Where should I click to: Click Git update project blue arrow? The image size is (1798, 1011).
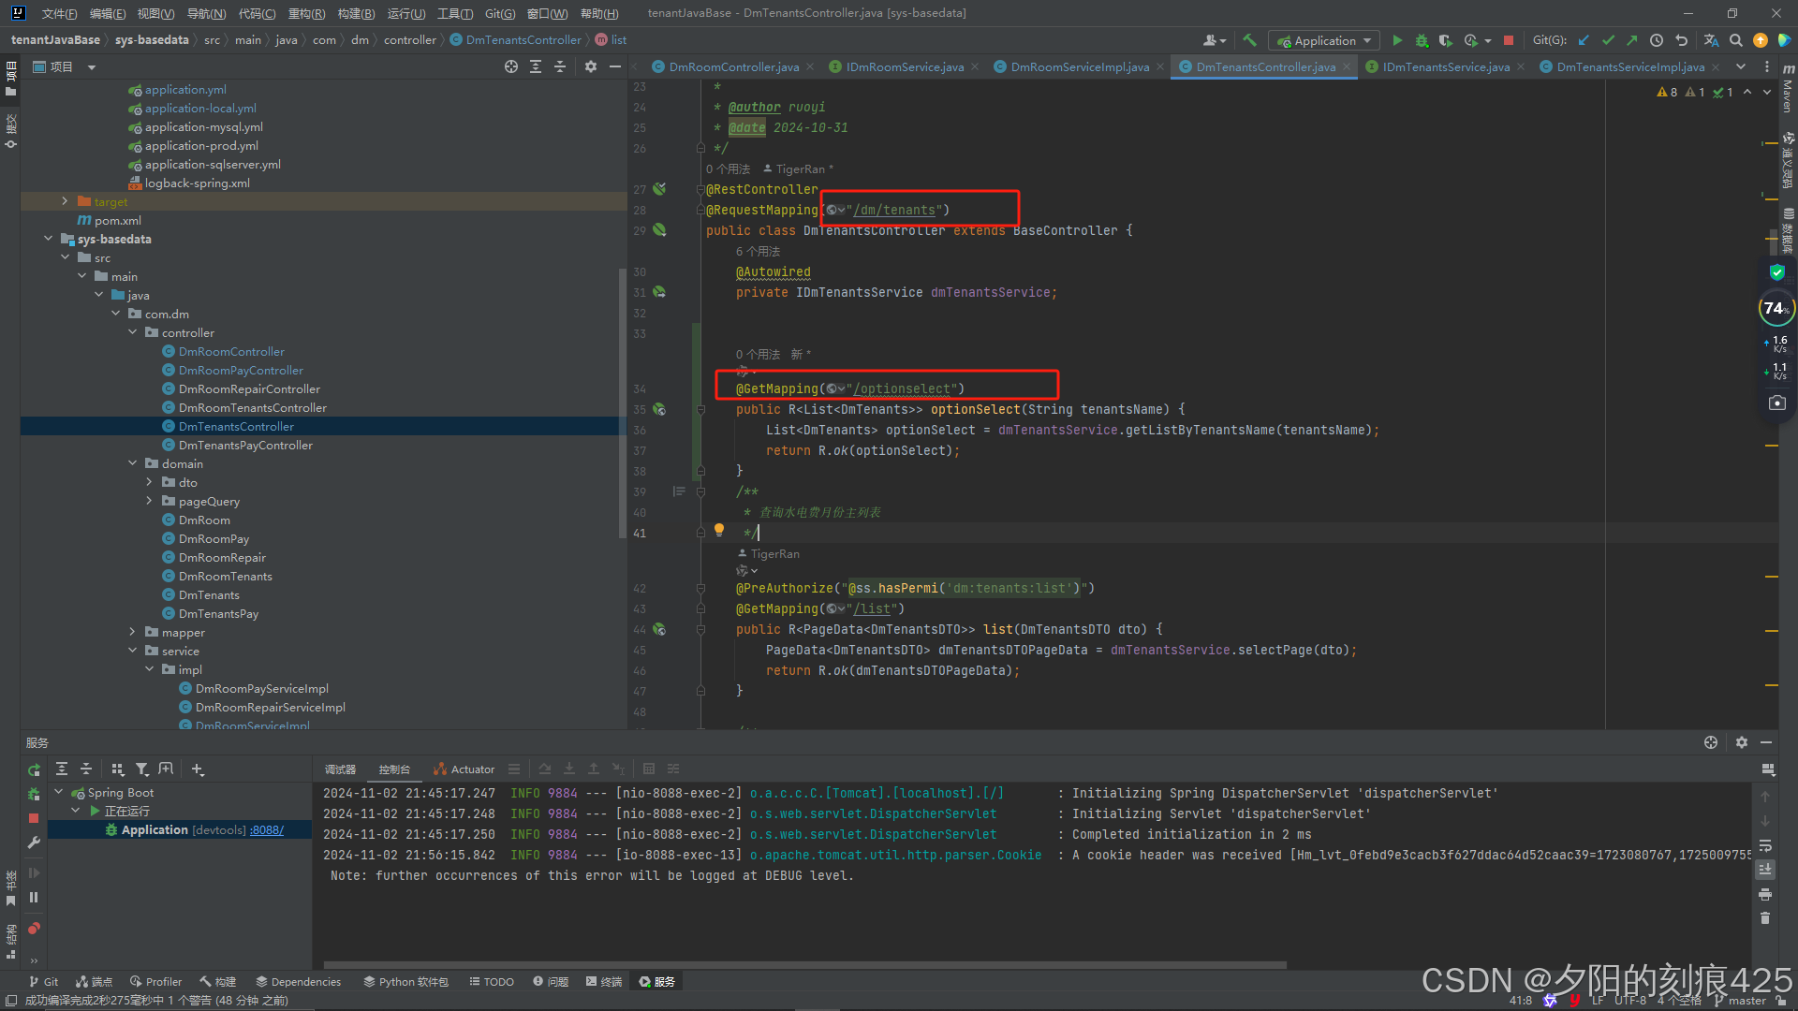pos(1584,40)
